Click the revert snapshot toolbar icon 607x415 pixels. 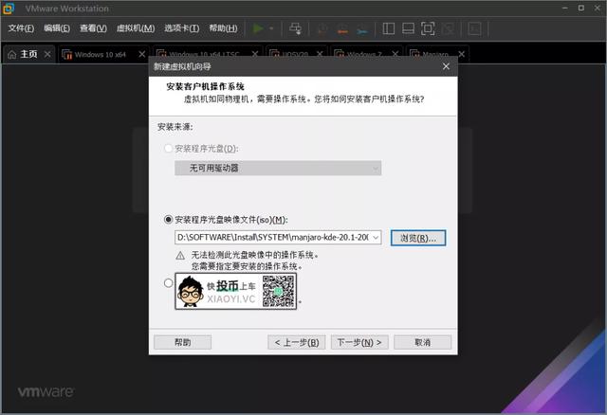[x=342, y=29]
